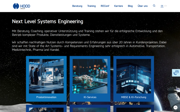Open the KI-Services card image
This screenshot has height=112, width=180.
[x=90, y=76]
